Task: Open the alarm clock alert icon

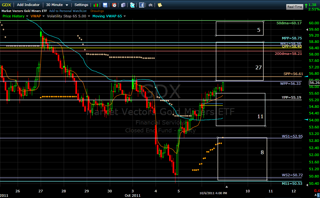Action: coord(114,5)
